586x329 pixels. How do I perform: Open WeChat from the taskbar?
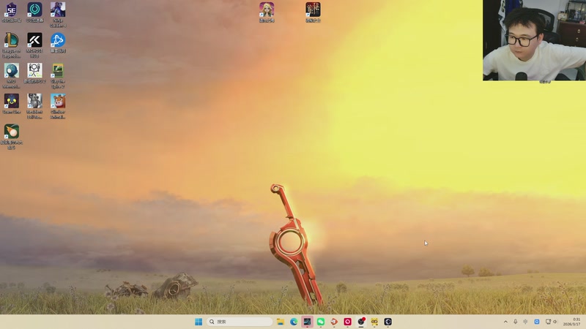[x=321, y=322]
